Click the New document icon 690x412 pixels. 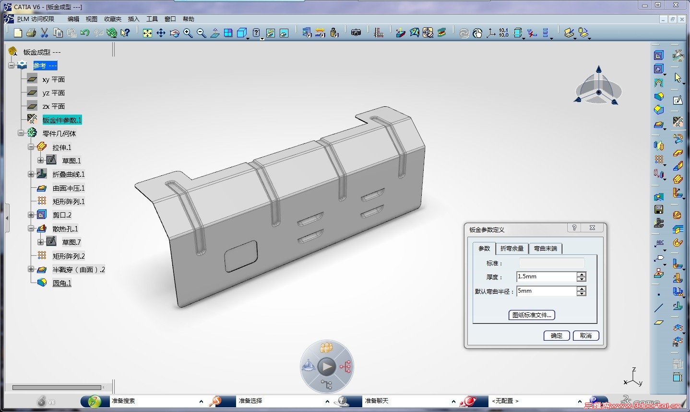point(18,33)
